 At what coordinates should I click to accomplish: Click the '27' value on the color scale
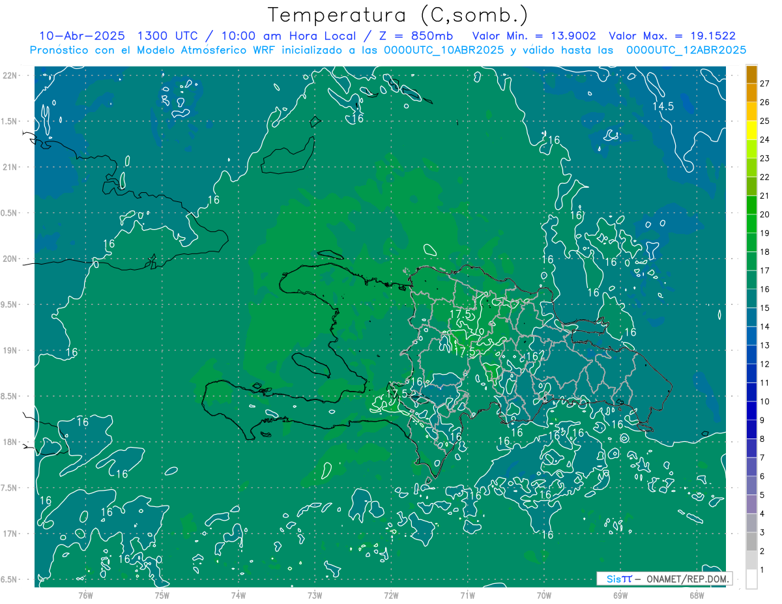tap(765, 83)
